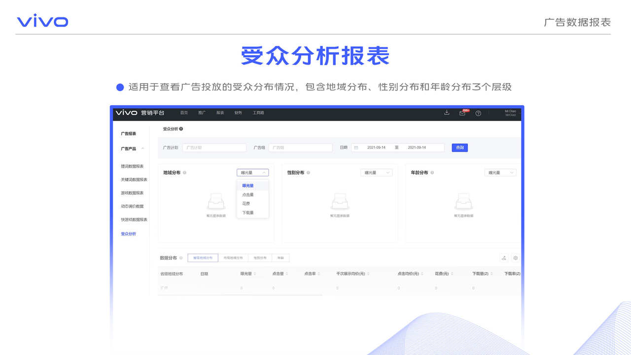Image resolution: width=631 pixels, height=355 pixels.
Task: Click the blue 查询 button
Action: point(459,148)
